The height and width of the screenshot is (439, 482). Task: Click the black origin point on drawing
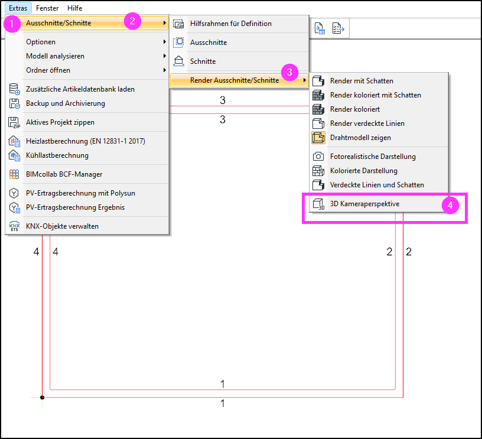tap(43, 398)
